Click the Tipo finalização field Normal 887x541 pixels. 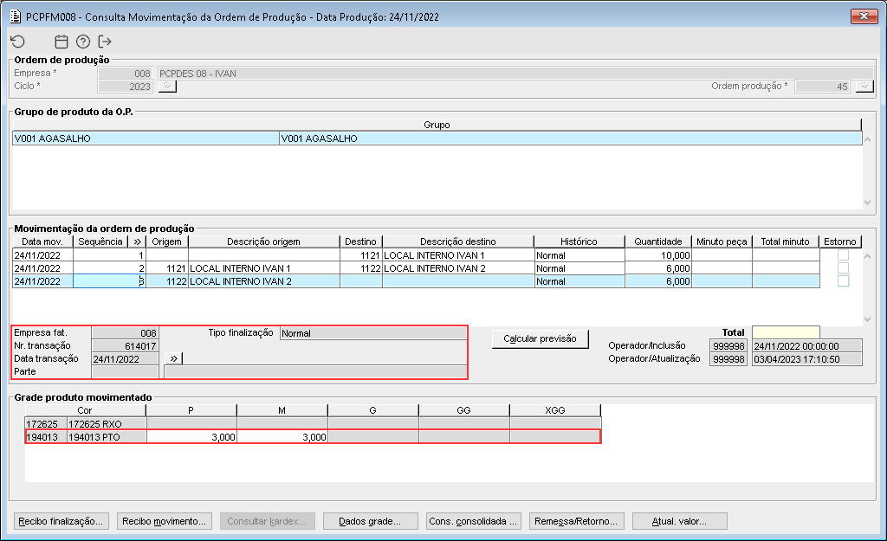(x=373, y=333)
